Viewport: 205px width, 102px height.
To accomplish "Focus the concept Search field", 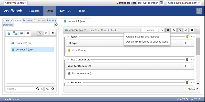I will click(x=20, y=89).
